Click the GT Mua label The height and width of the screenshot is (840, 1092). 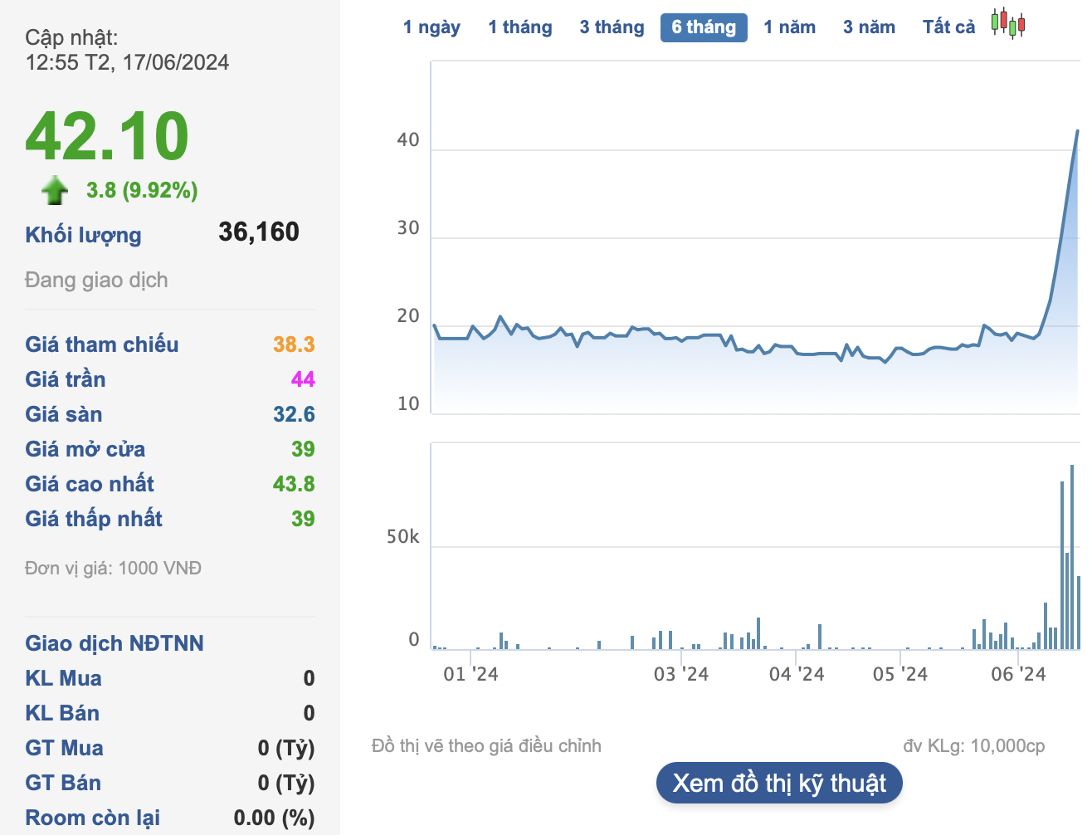(x=64, y=748)
